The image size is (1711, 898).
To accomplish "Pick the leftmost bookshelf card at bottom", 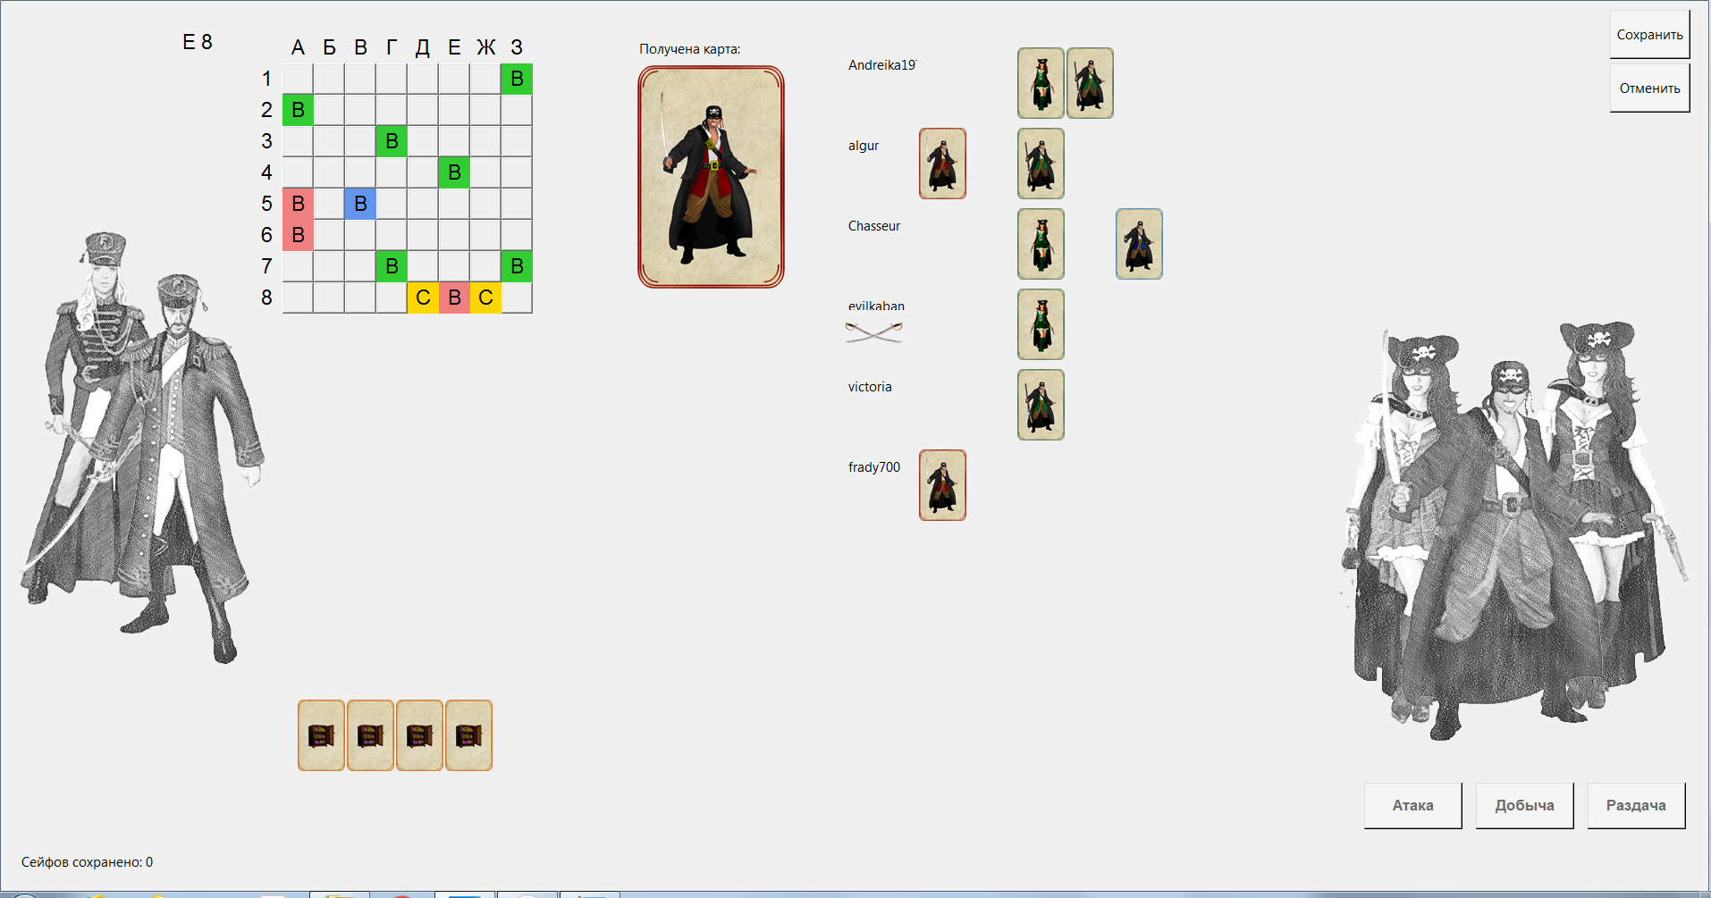I will click(x=321, y=735).
